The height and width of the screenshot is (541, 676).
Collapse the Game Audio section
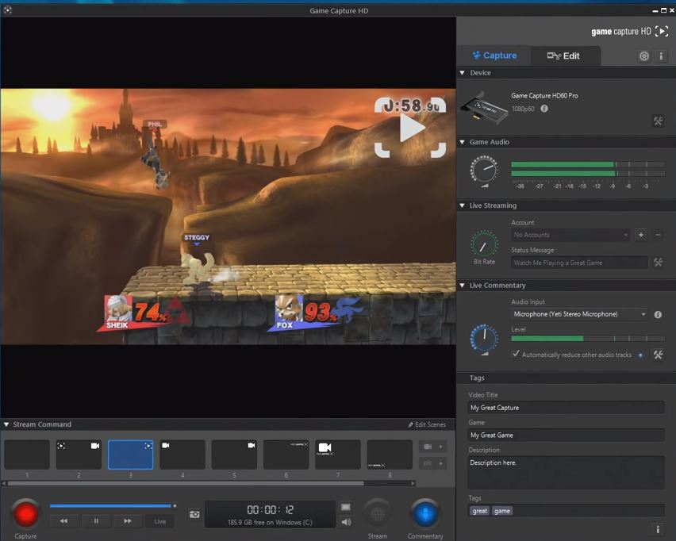tap(462, 142)
